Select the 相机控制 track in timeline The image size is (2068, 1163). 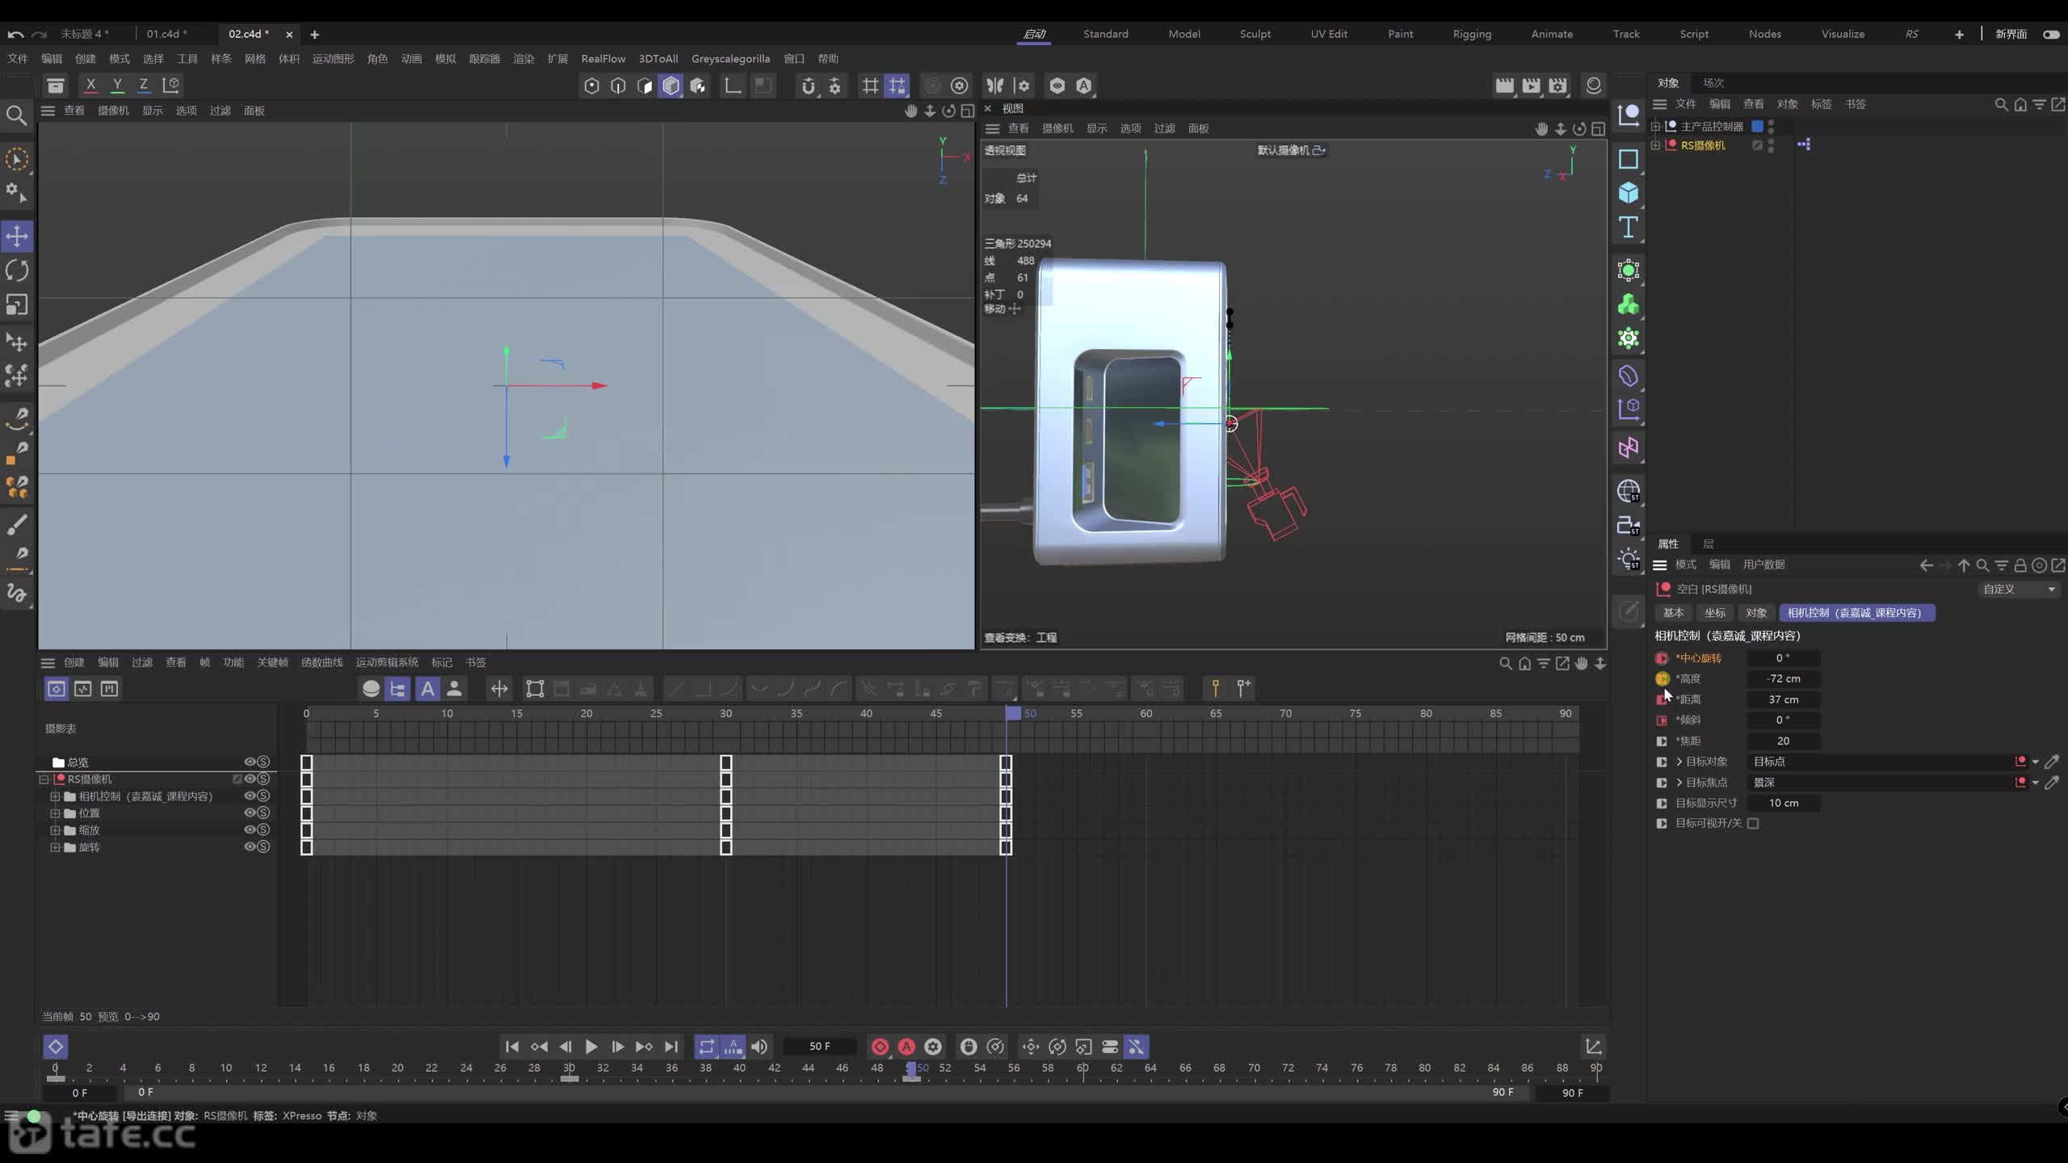[x=145, y=796]
